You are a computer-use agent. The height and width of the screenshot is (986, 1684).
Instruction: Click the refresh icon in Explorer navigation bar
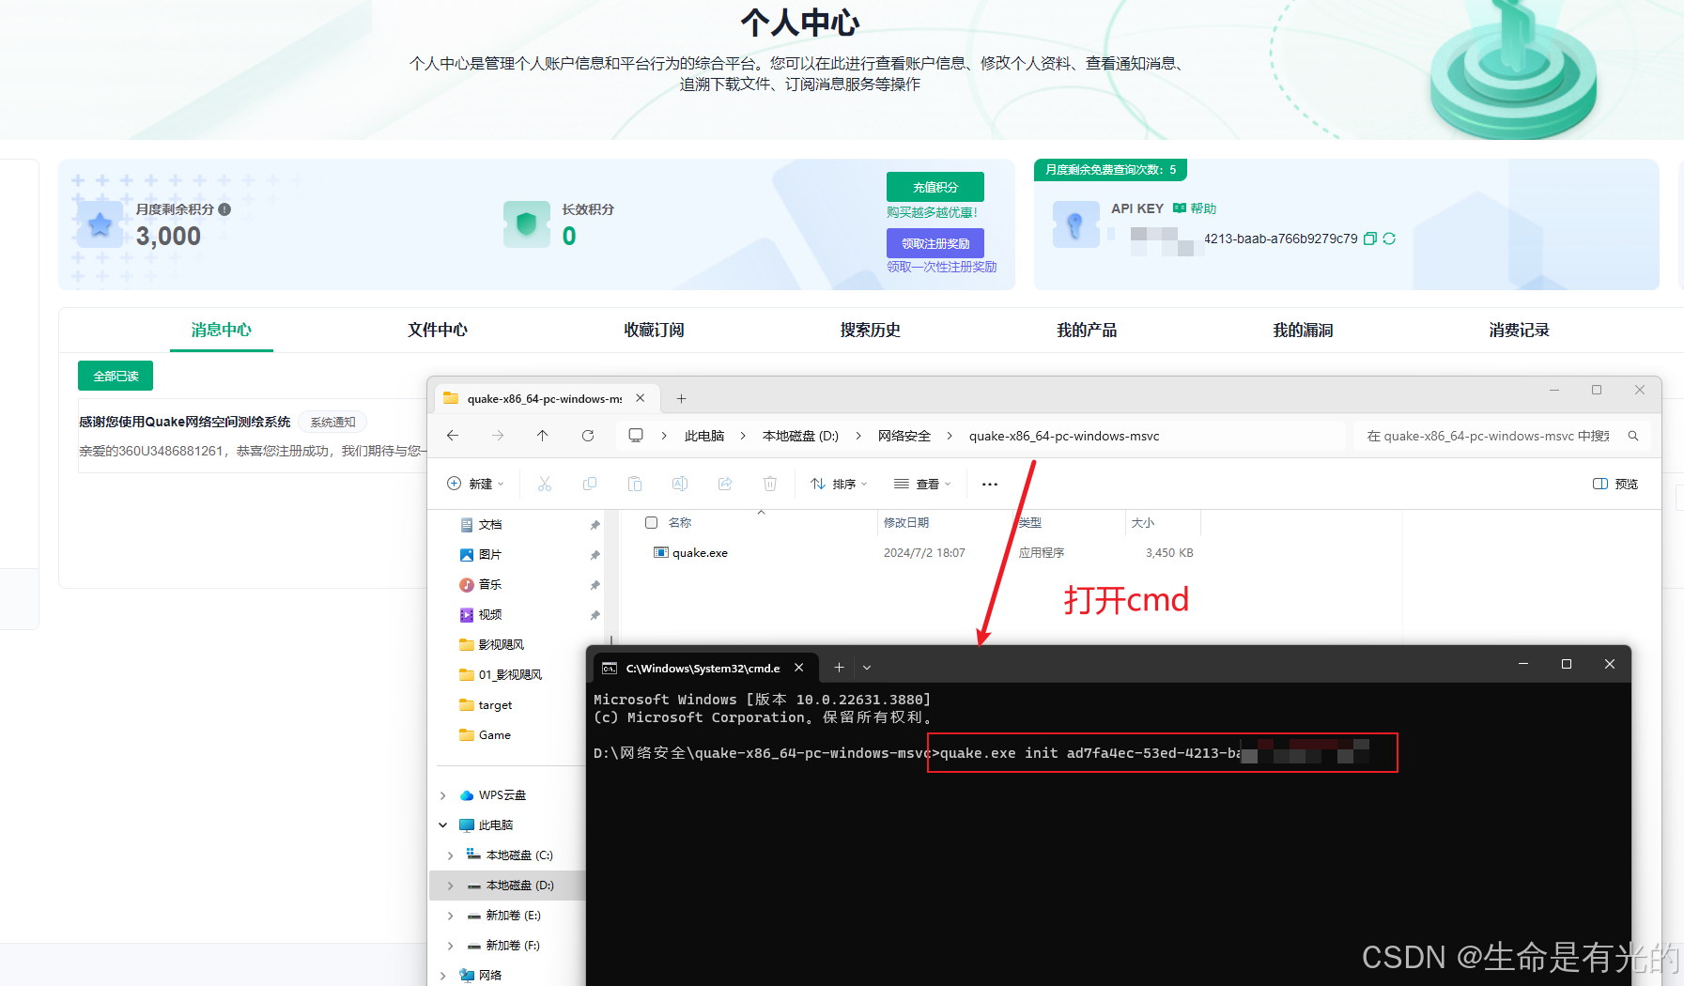point(588,435)
